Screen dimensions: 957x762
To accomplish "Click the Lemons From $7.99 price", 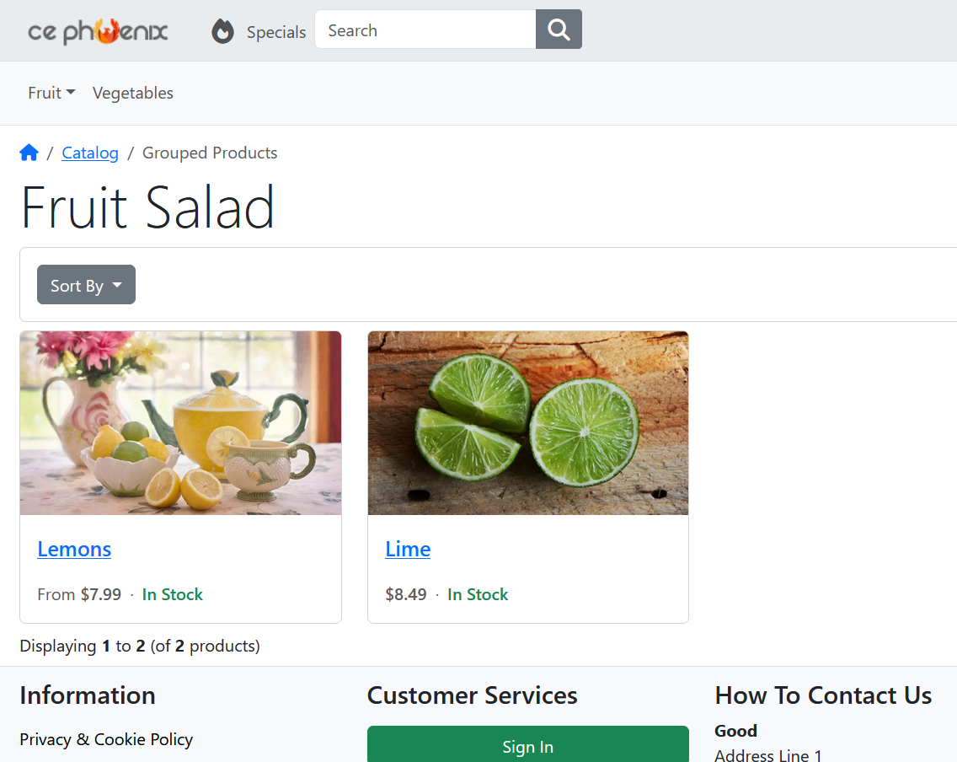I will pos(79,594).
